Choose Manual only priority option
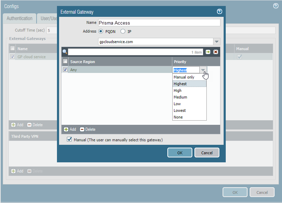Viewport: 282px width, 203px height. point(190,77)
